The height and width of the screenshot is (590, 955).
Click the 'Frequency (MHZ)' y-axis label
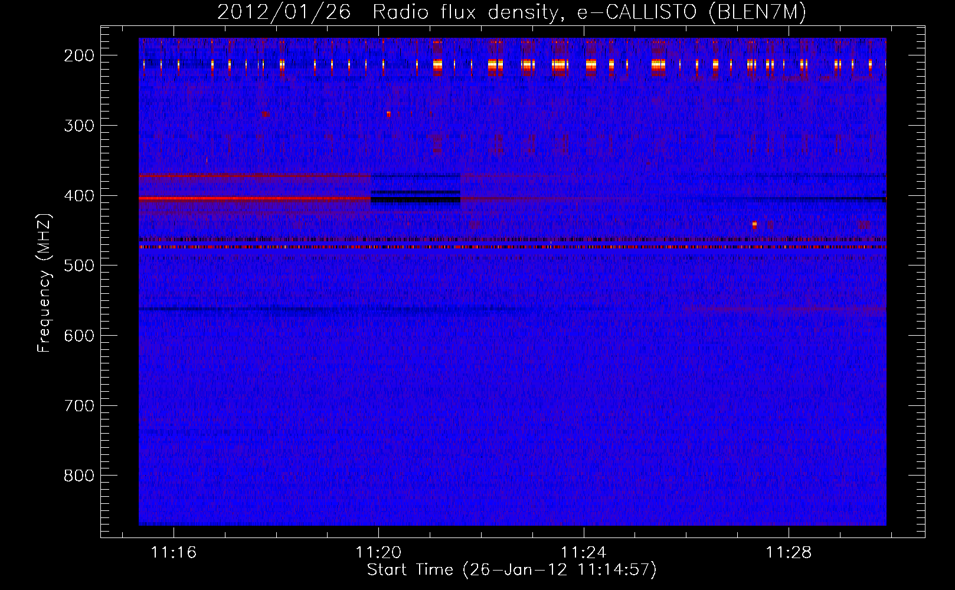[44, 283]
